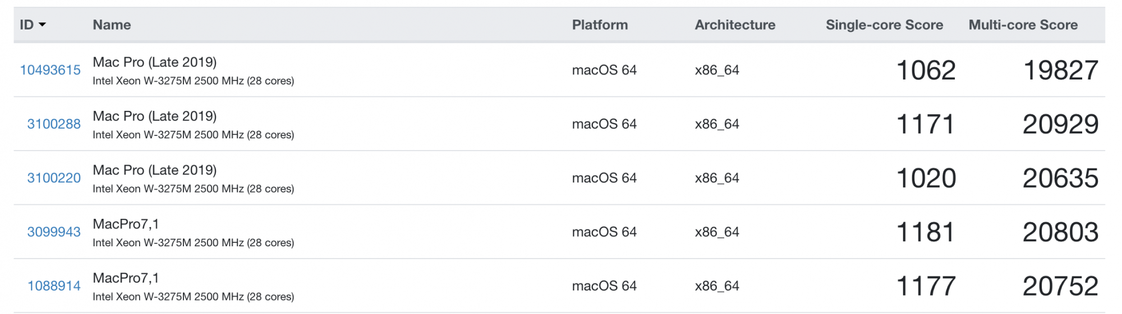The image size is (1122, 314).
Task: Click multi-core score 20929
Action: (1060, 124)
